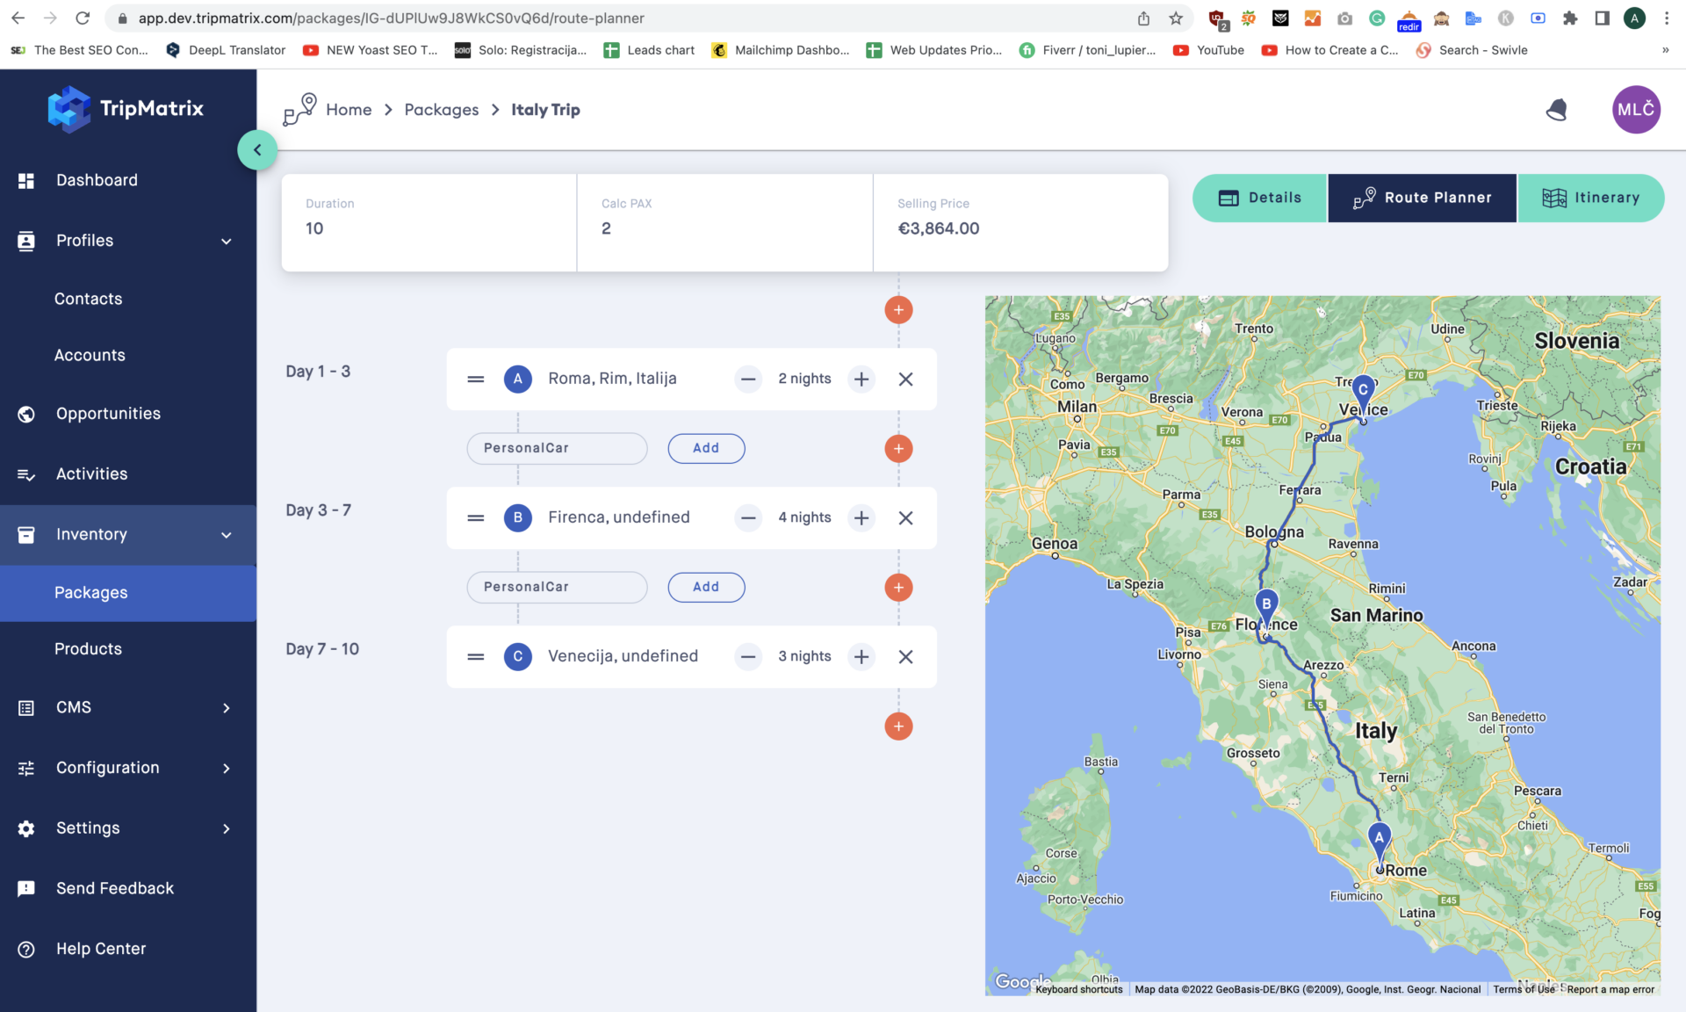This screenshot has width=1686, height=1012.
Task: Open the Activities section in sidebar
Action: (26, 473)
